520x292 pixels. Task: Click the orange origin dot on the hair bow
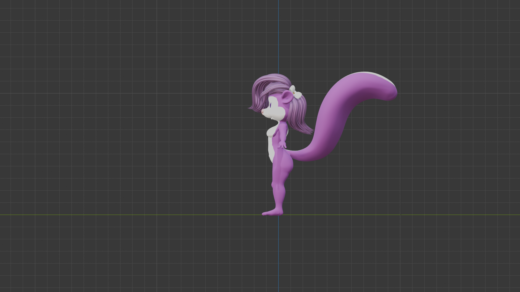294,93
